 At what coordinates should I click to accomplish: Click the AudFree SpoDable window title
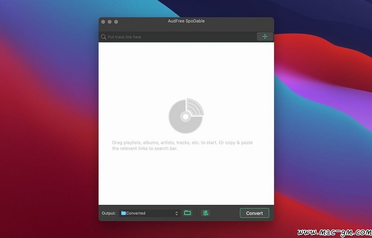pyautogui.click(x=186, y=21)
